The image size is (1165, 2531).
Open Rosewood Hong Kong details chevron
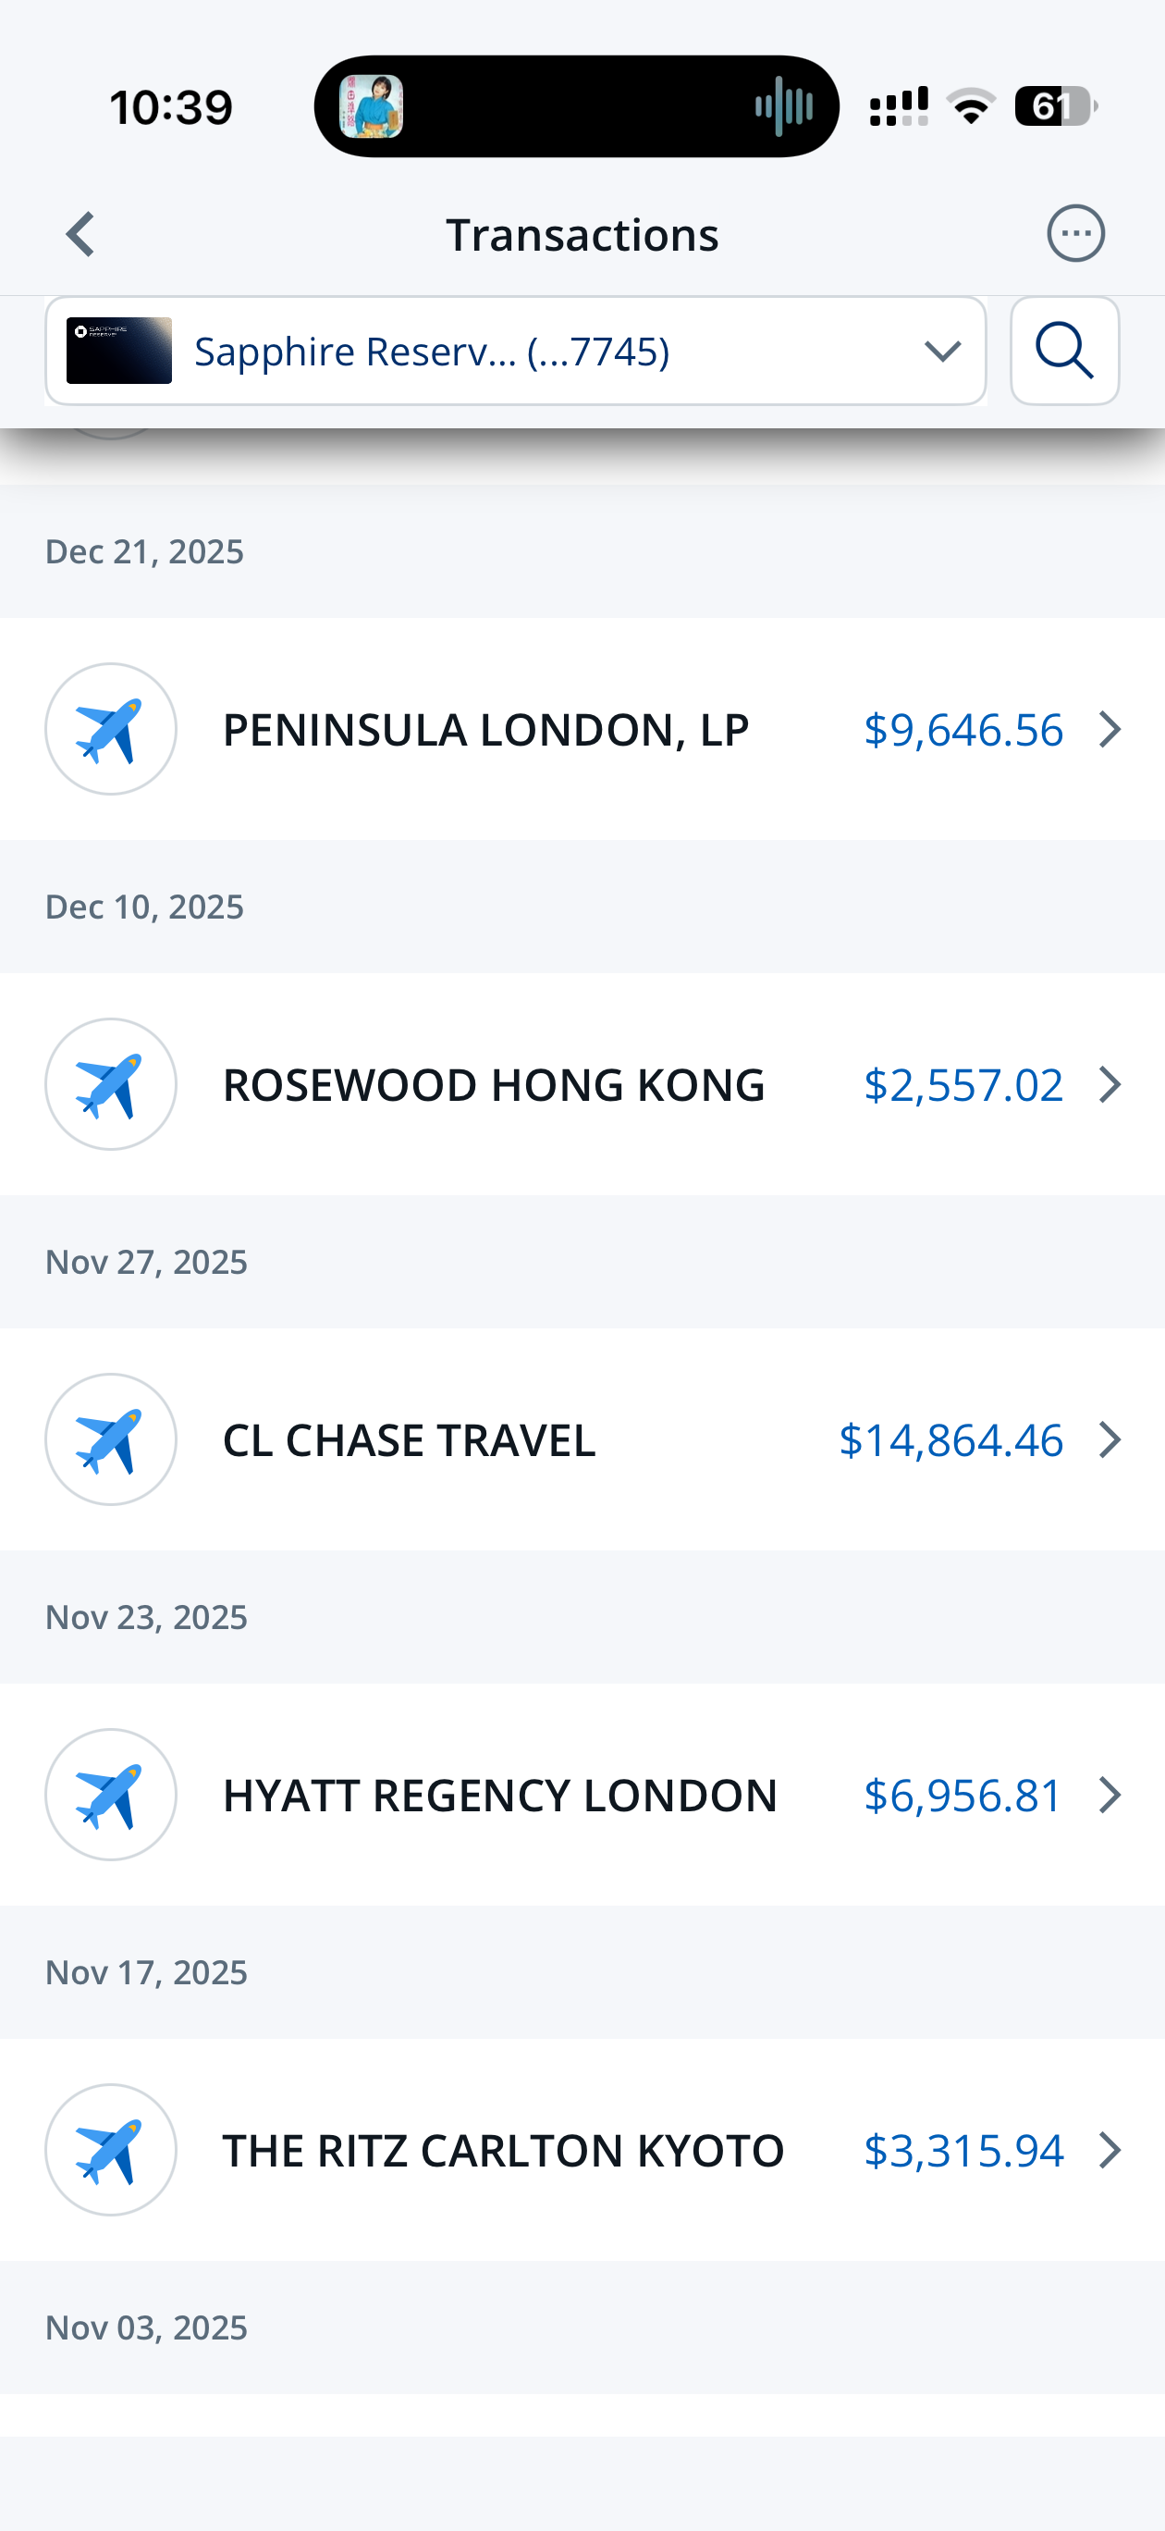point(1110,1084)
